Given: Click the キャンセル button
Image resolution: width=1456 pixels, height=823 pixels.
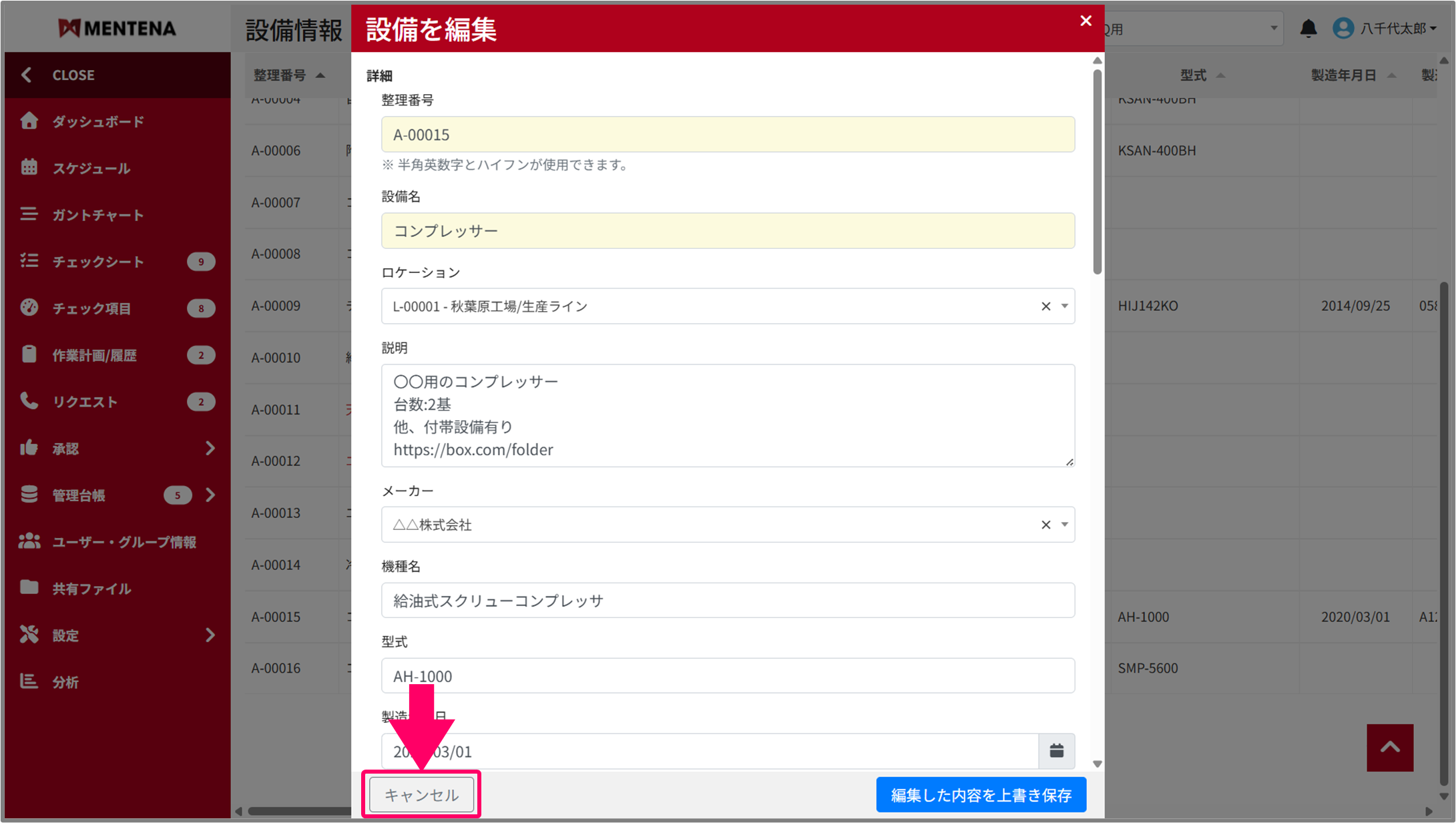Looking at the screenshot, I should point(421,794).
